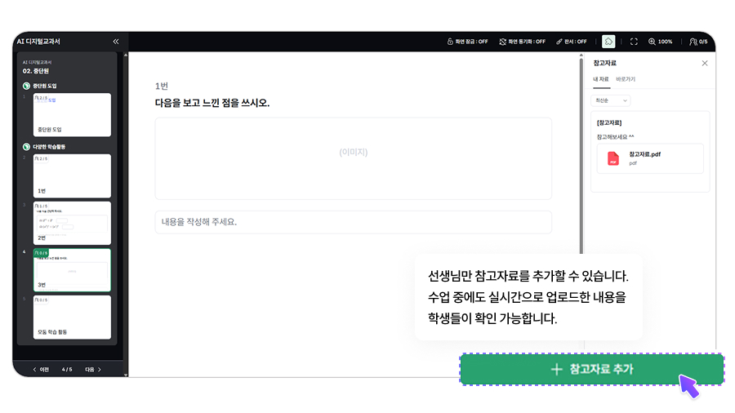The width and height of the screenshot is (735, 413).
Task: Collapse the AI 디지털교과서 sidebar
Action: click(x=115, y=41)
